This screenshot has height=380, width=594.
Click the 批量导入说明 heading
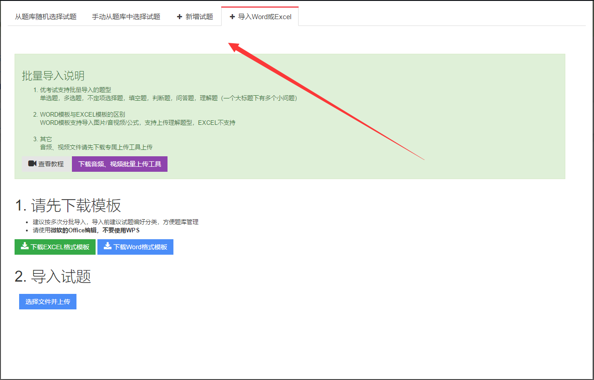(53, 76)
